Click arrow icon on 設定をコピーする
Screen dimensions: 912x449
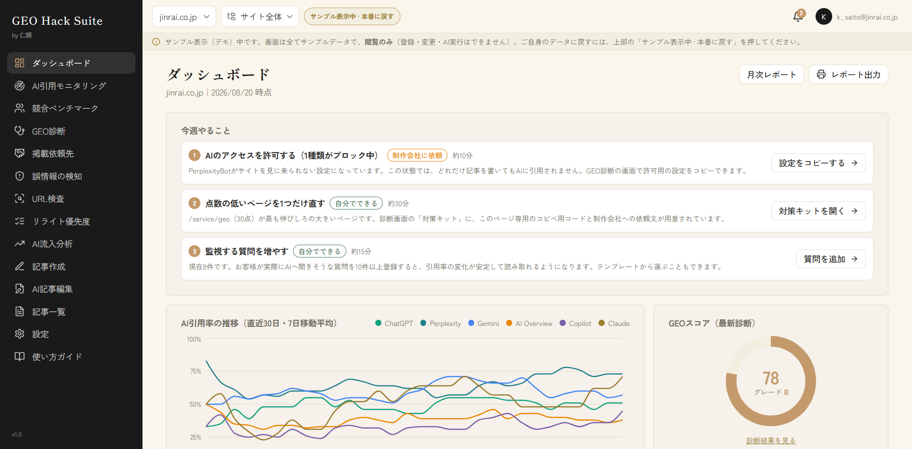(855, 163)
